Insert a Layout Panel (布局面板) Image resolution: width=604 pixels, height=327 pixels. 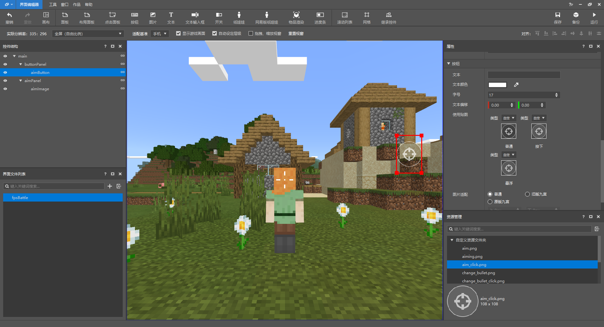point(87,18)
